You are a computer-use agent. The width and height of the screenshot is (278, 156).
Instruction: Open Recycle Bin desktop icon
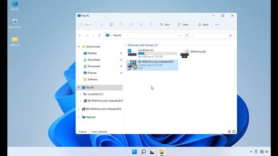(x=15, y=23)
